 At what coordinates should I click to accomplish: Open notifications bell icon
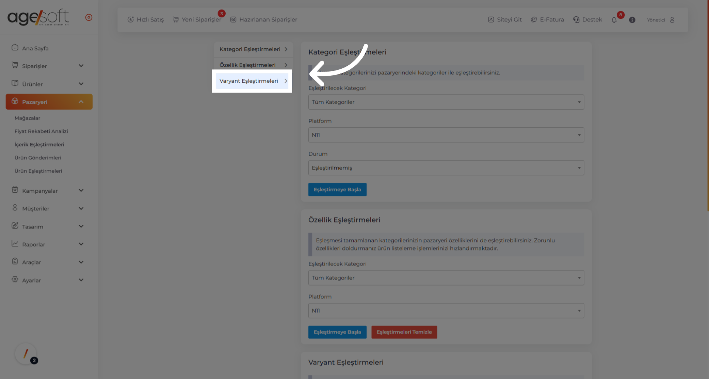click(x=614, y=20)
